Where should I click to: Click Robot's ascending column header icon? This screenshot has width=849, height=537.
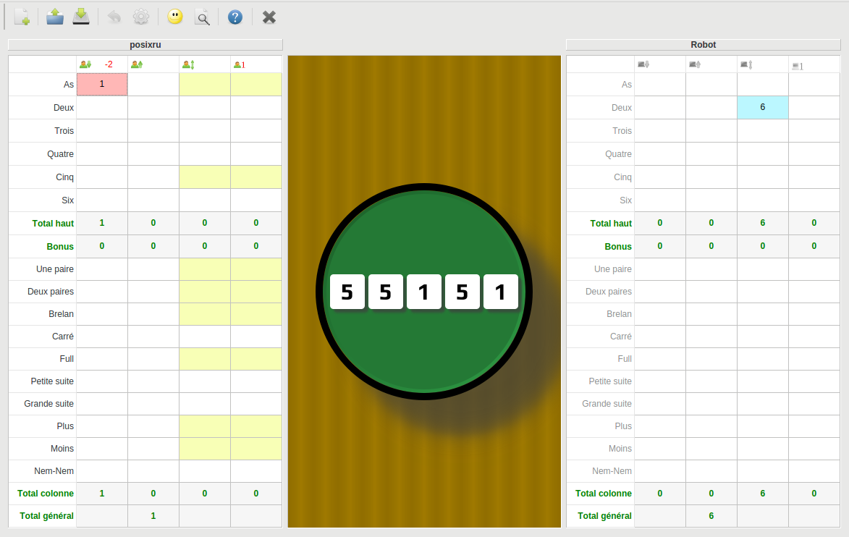[x=695, y=64]
